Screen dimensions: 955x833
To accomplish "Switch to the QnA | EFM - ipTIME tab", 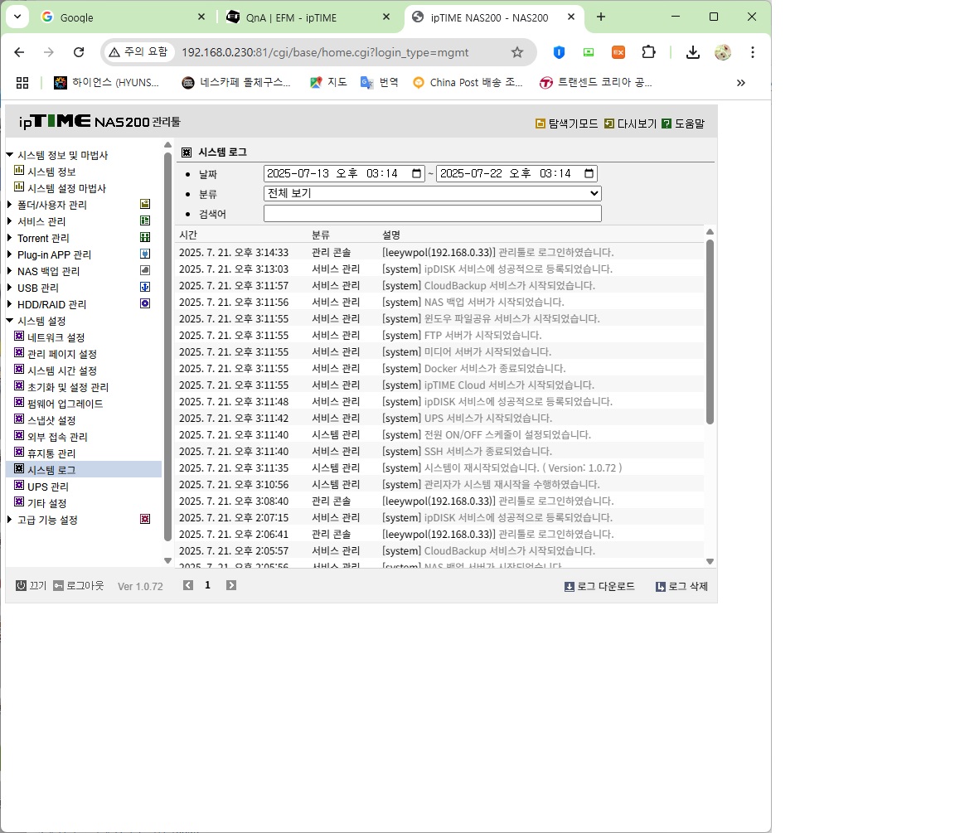I will pyautogui.click(x=308, y=17).
